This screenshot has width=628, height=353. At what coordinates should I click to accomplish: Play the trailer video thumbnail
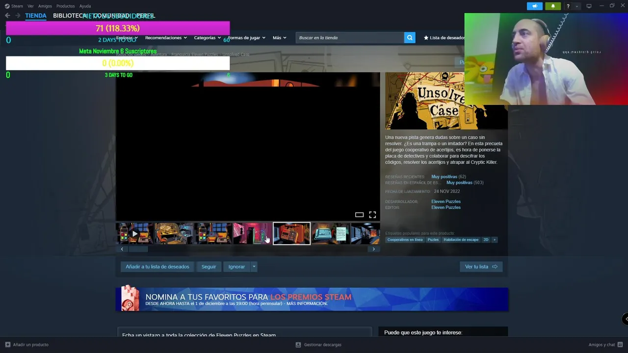[134, 233]
